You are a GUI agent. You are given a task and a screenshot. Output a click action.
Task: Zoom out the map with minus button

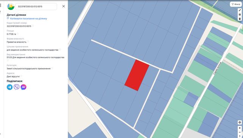[x=240, y=132]
